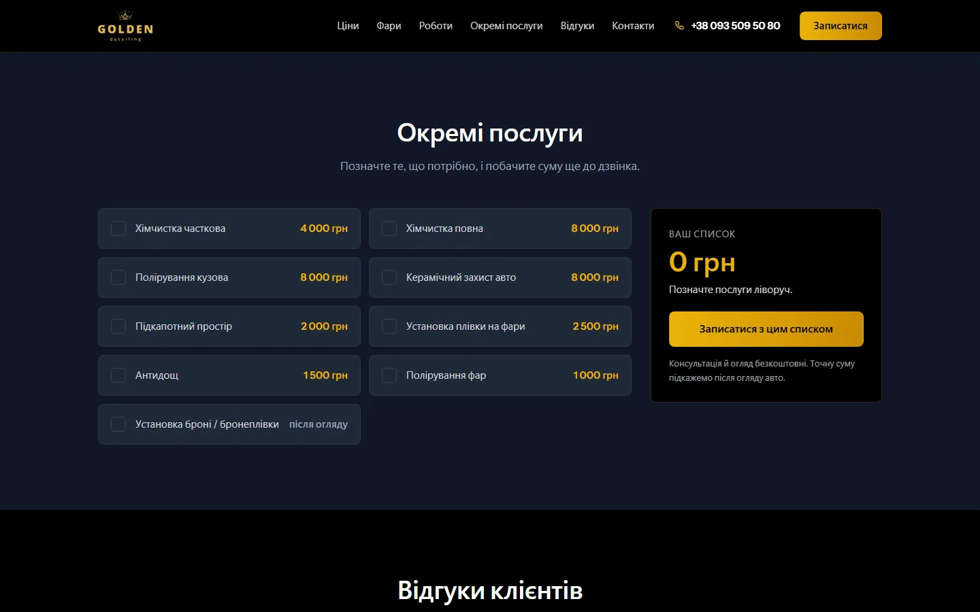Click the 1 500 грн price for Антидощ
The height and width of the screenshot is (612, 980).
(x=325, y=375)
